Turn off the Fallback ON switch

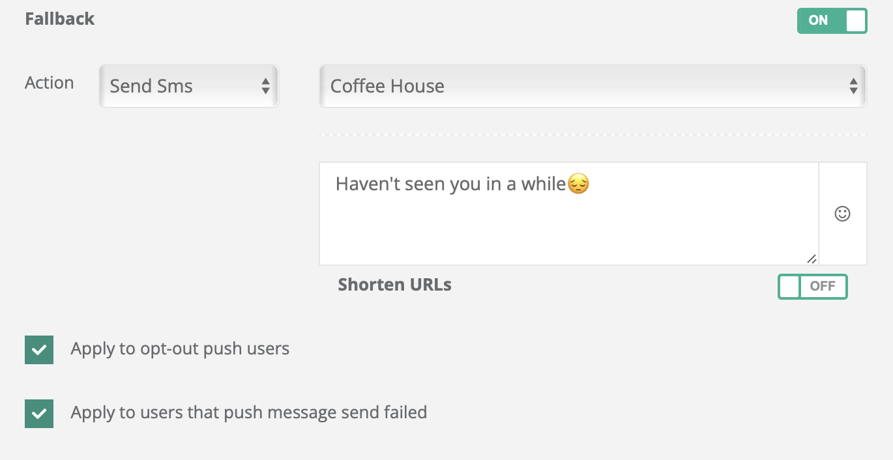click(832, 21)
